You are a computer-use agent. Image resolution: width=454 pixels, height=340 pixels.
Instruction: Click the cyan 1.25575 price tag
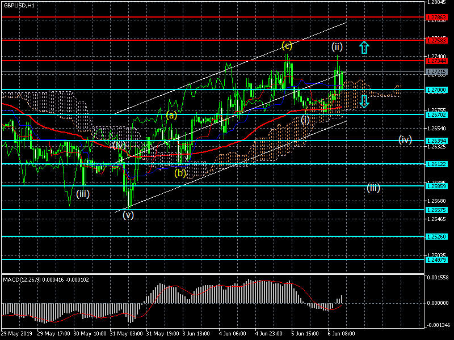coord(436,210)
